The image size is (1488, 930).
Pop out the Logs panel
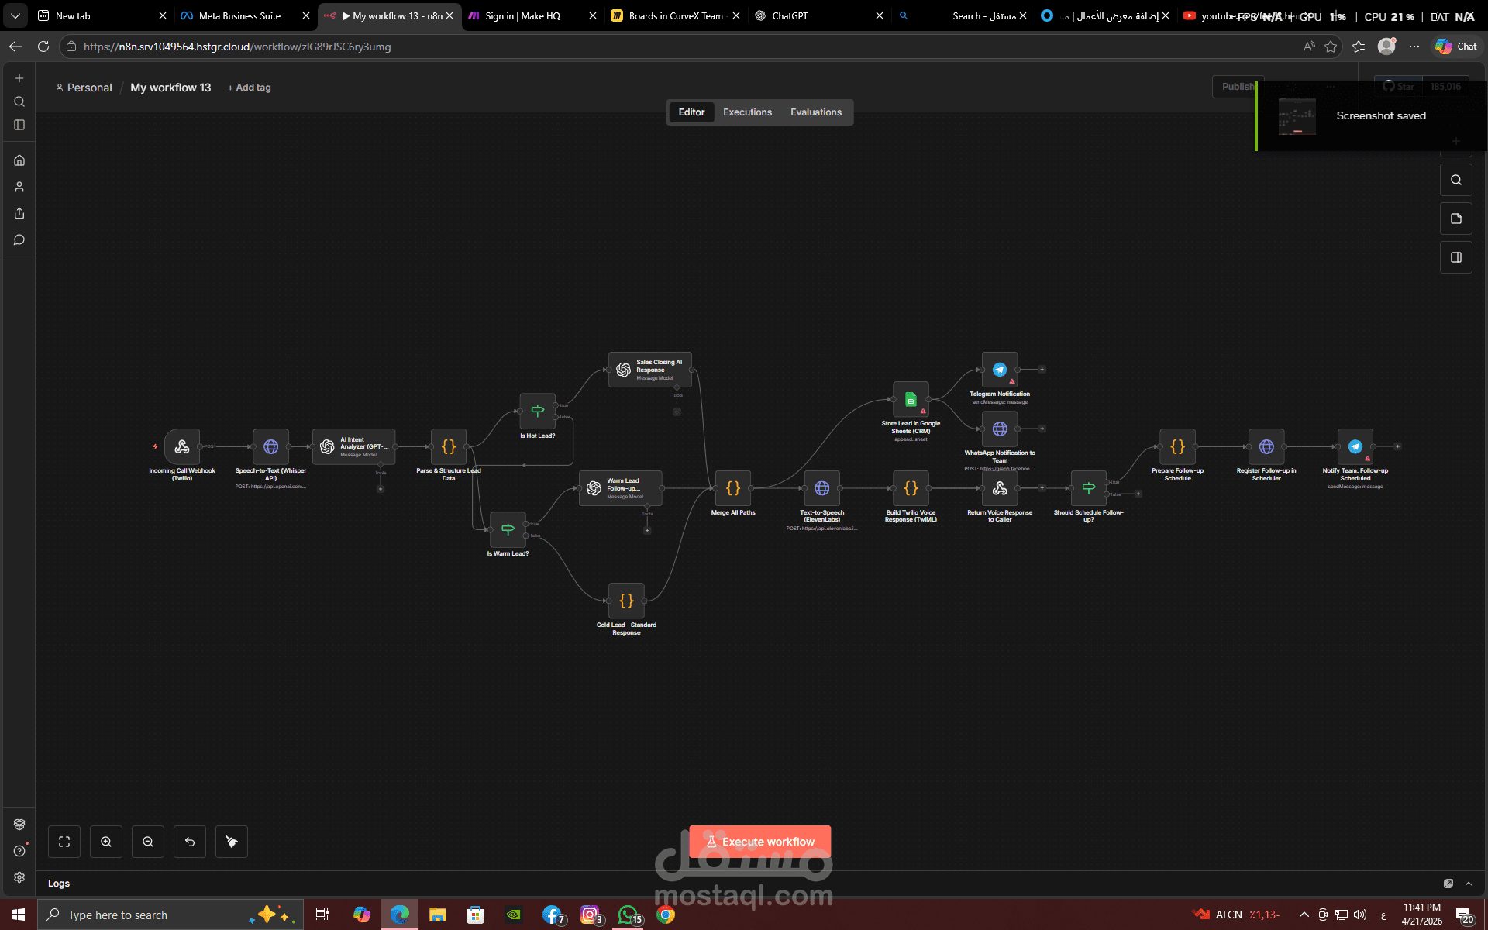1448,883
